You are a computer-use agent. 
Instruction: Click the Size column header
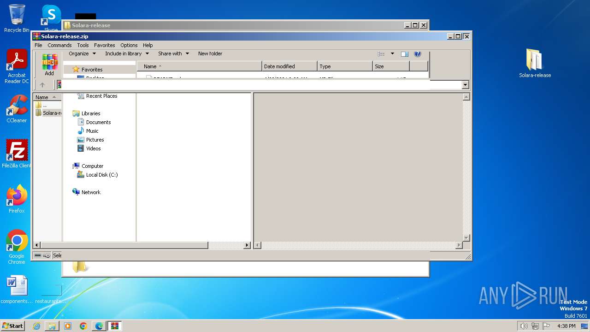pyautogui.click(x=391, y=66)
